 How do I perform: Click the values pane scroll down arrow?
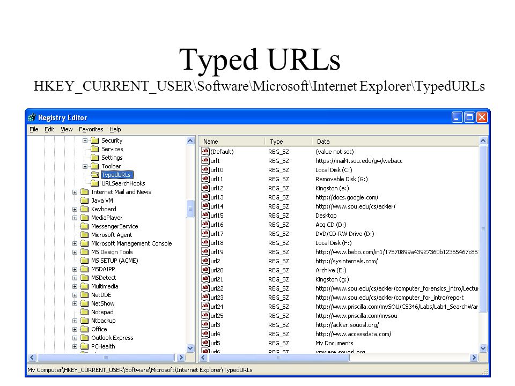pyautogui.click(x=483, y=348)
